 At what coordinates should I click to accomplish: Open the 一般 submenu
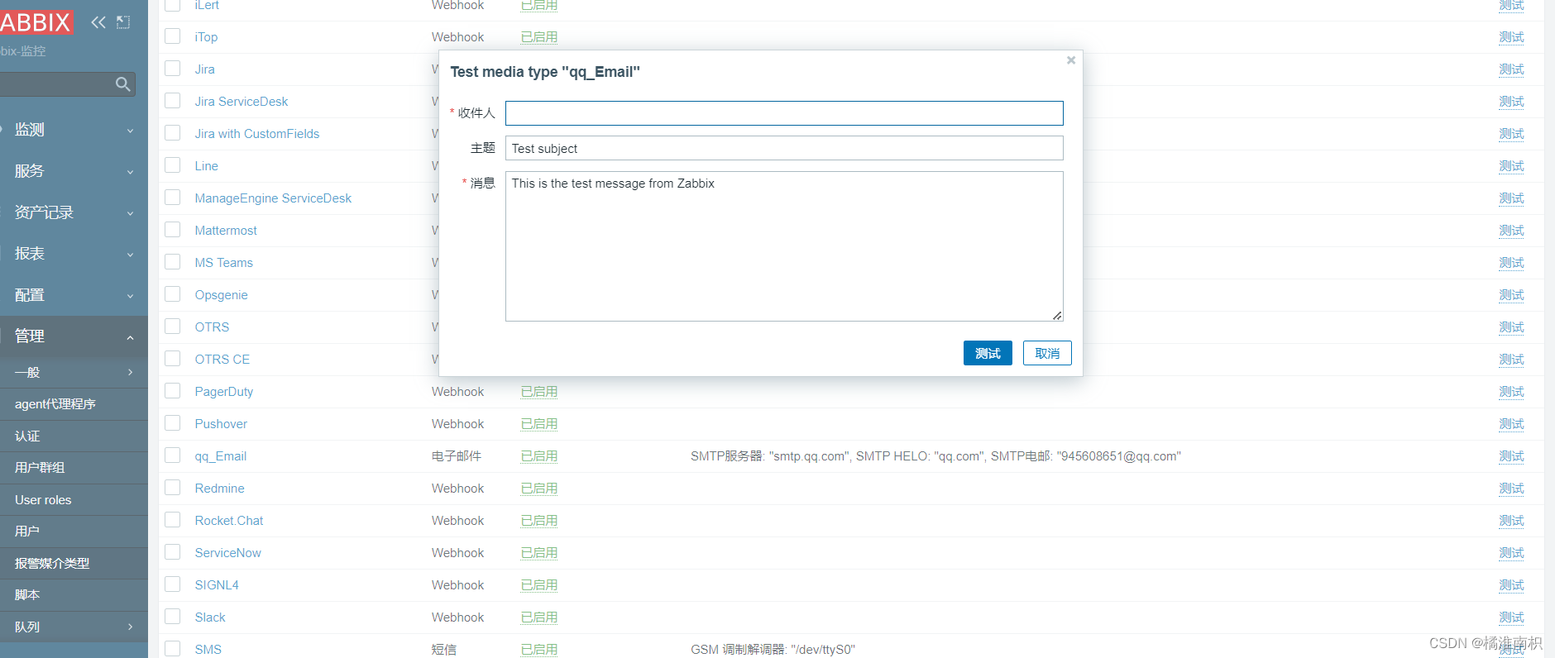[74, 373]
